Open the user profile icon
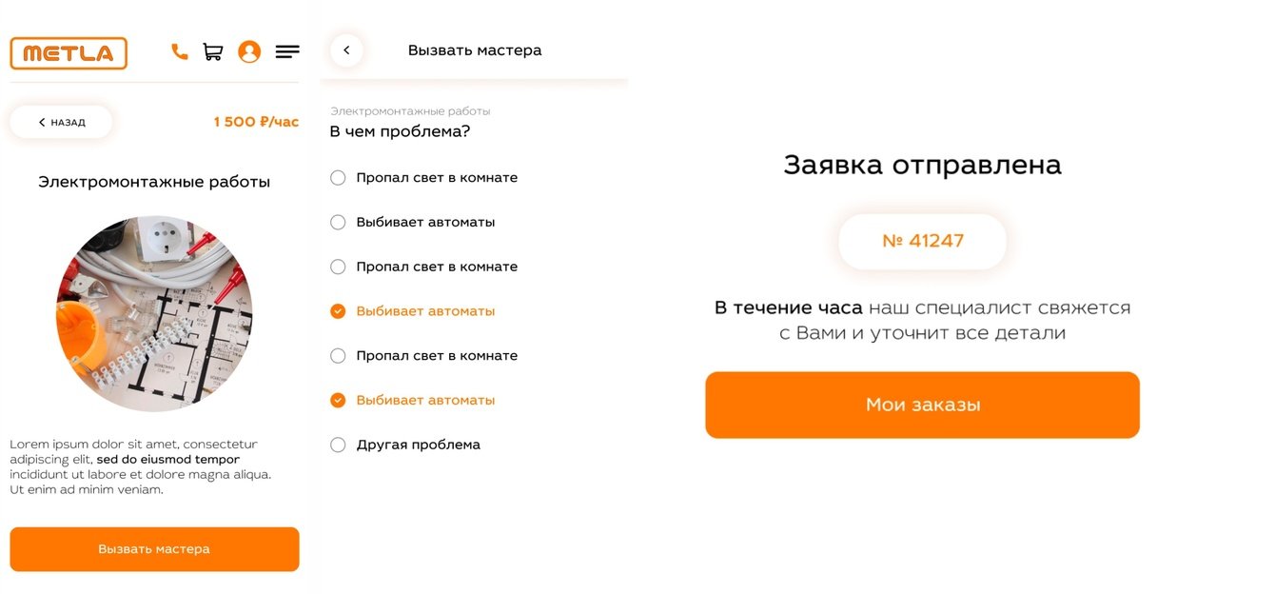Image resolution: width=1275 pixels, height=594 pixels. [249, 51]
